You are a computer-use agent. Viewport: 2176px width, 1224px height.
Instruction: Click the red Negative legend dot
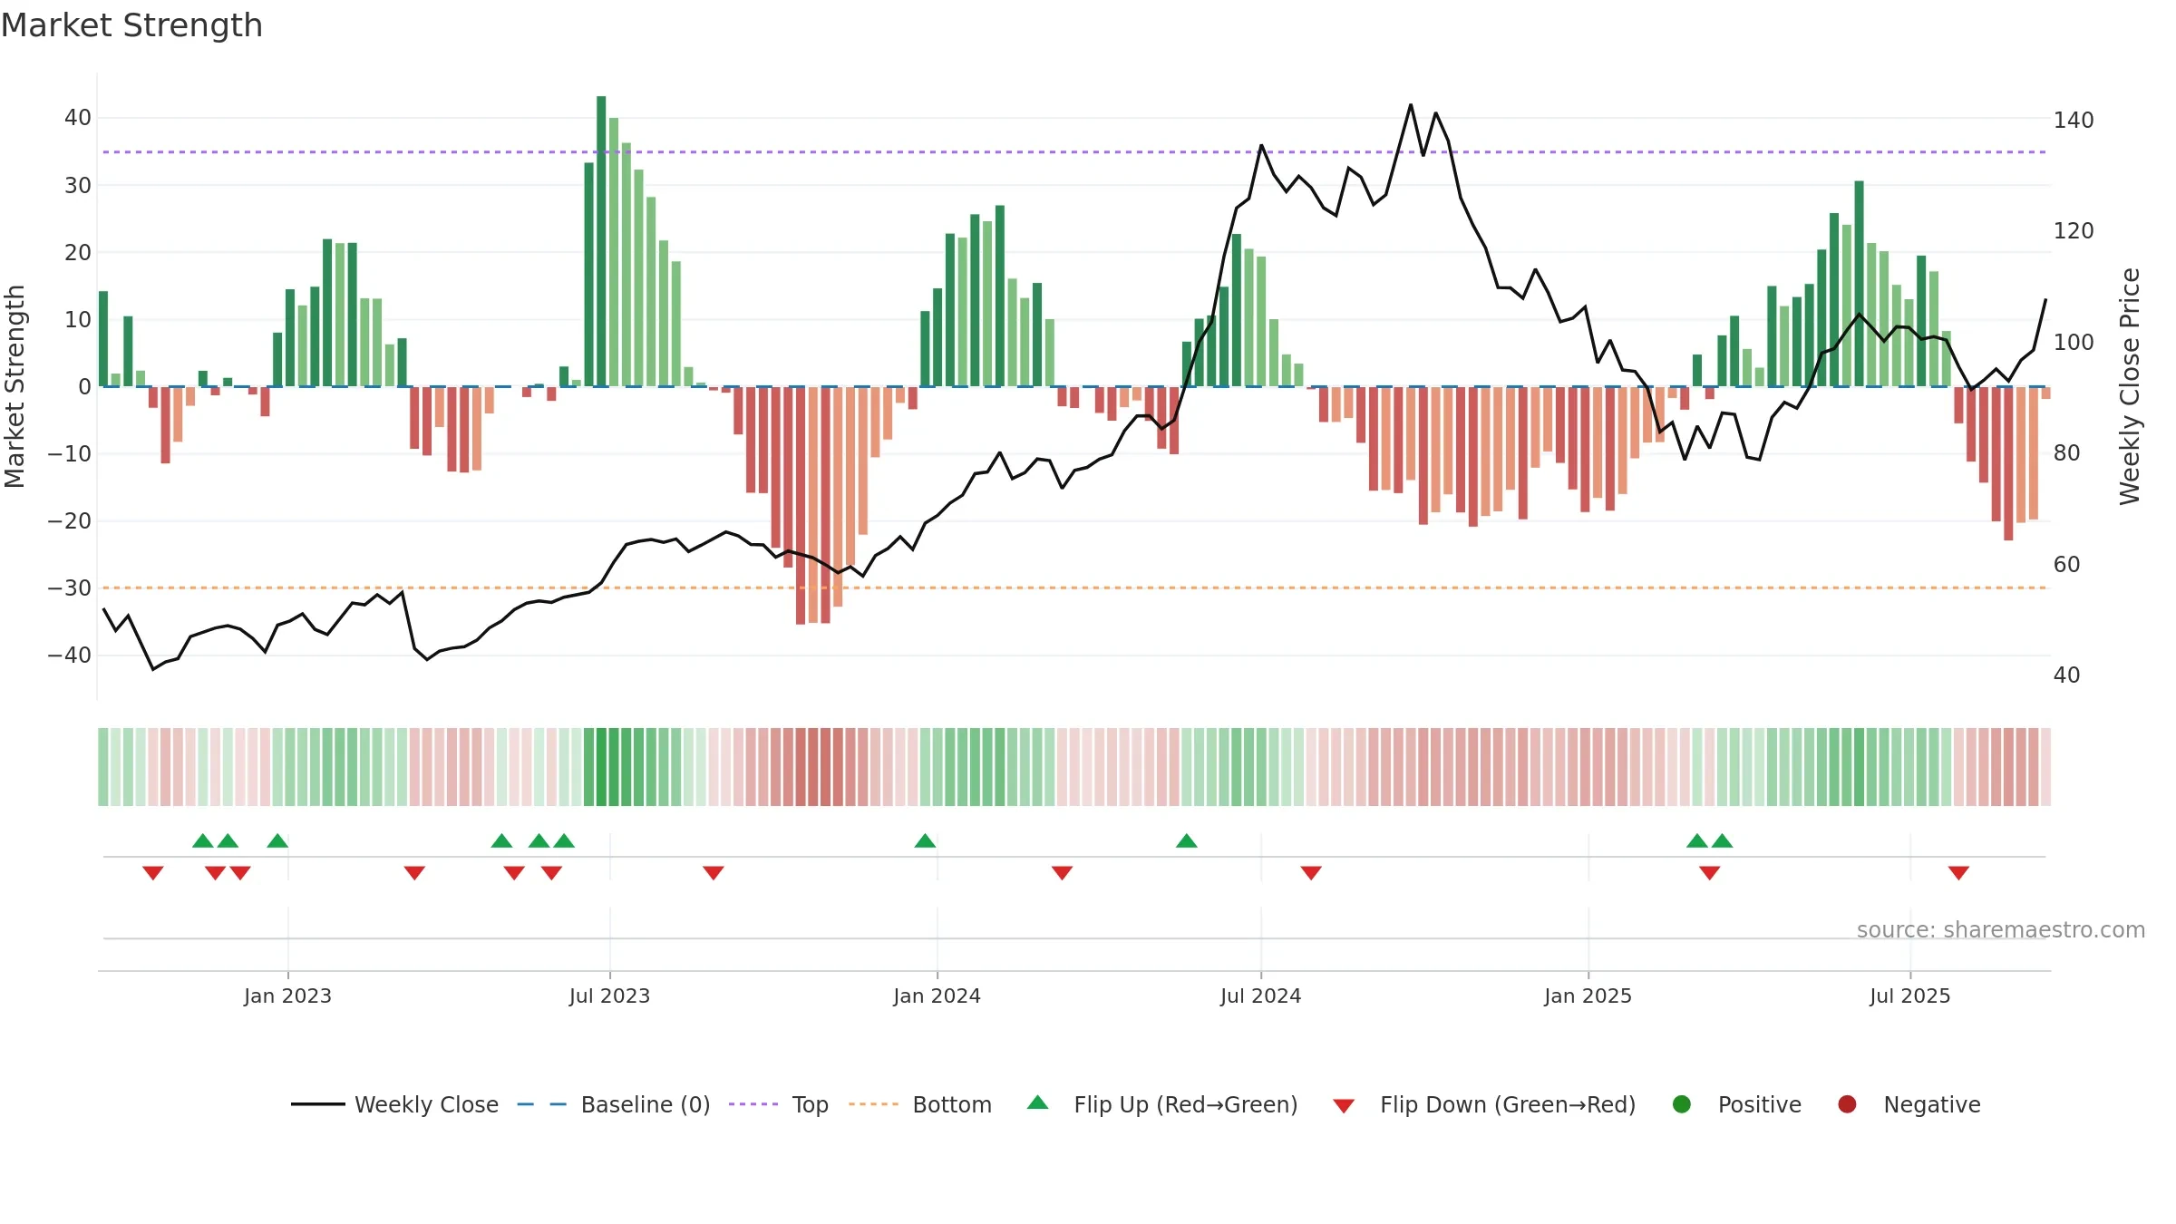click(1847, 1104)
